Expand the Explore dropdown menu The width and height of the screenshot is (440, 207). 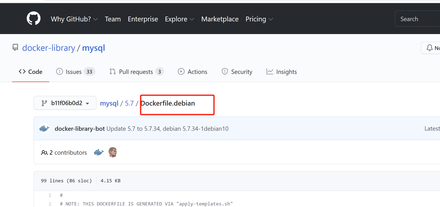(180, 19)
